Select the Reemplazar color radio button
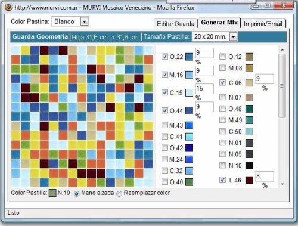The height and width of the screenshot is (226, 298). pos(119,193)
